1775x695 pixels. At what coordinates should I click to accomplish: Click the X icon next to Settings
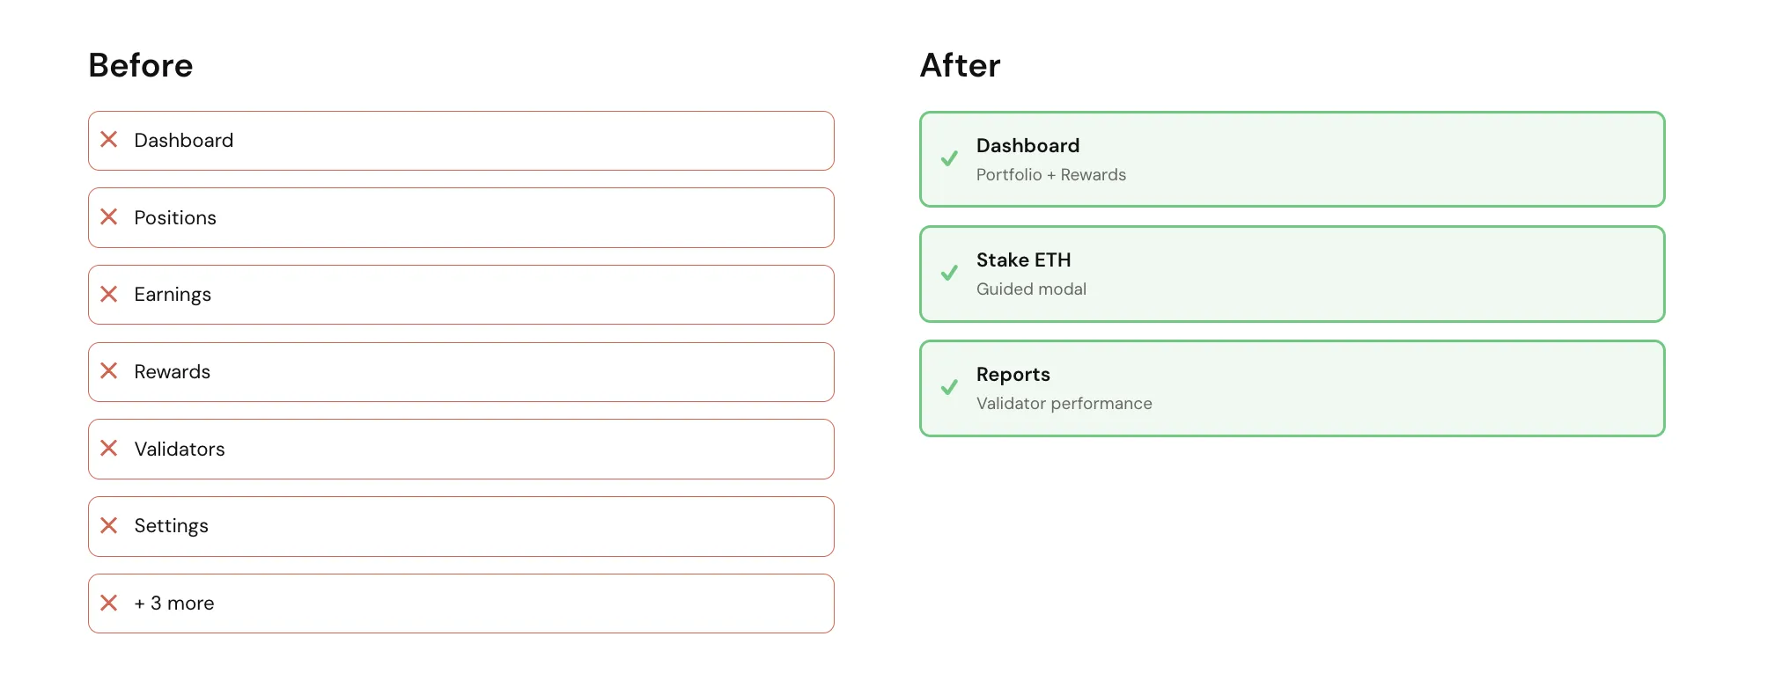coord(109,526)
